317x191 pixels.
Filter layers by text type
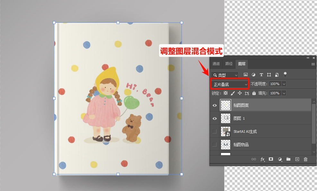coord(261,75)
